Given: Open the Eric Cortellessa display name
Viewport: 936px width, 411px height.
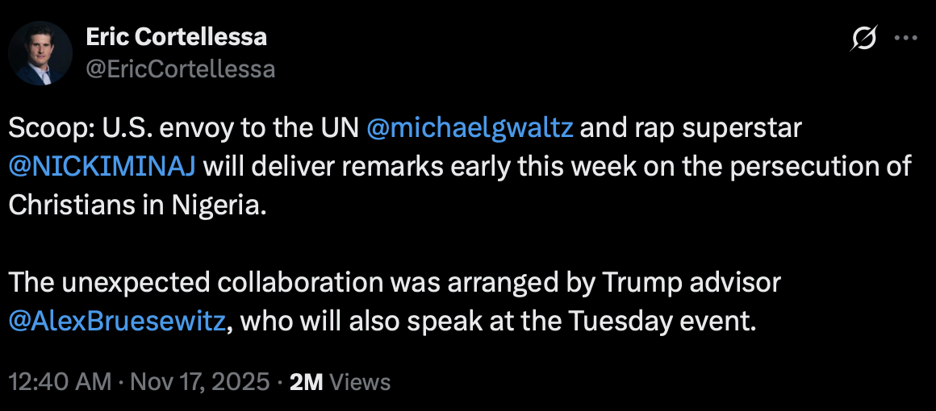Looking at the screenshot, I should click(x=175, y=36).
